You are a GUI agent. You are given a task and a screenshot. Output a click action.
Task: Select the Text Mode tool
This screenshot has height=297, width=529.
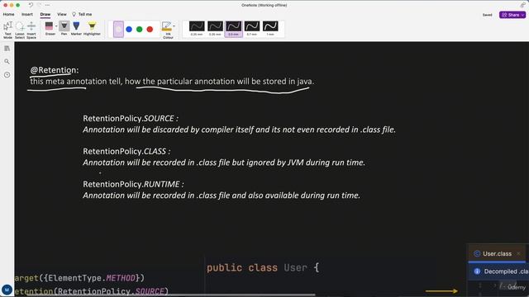click(7, 31)
